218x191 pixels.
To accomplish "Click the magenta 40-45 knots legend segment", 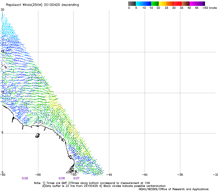I will click(193, 4).
